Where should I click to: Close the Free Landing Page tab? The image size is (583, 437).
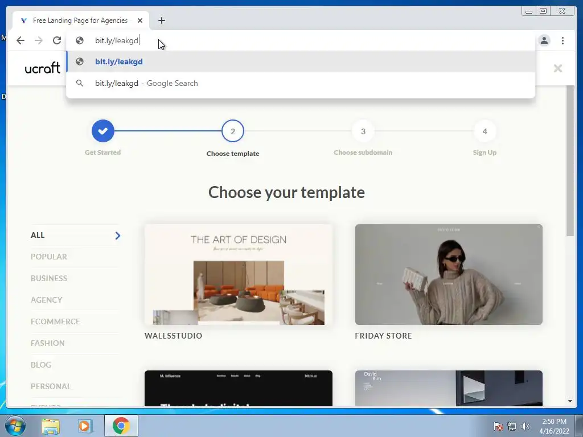click(x=140, y=20)
